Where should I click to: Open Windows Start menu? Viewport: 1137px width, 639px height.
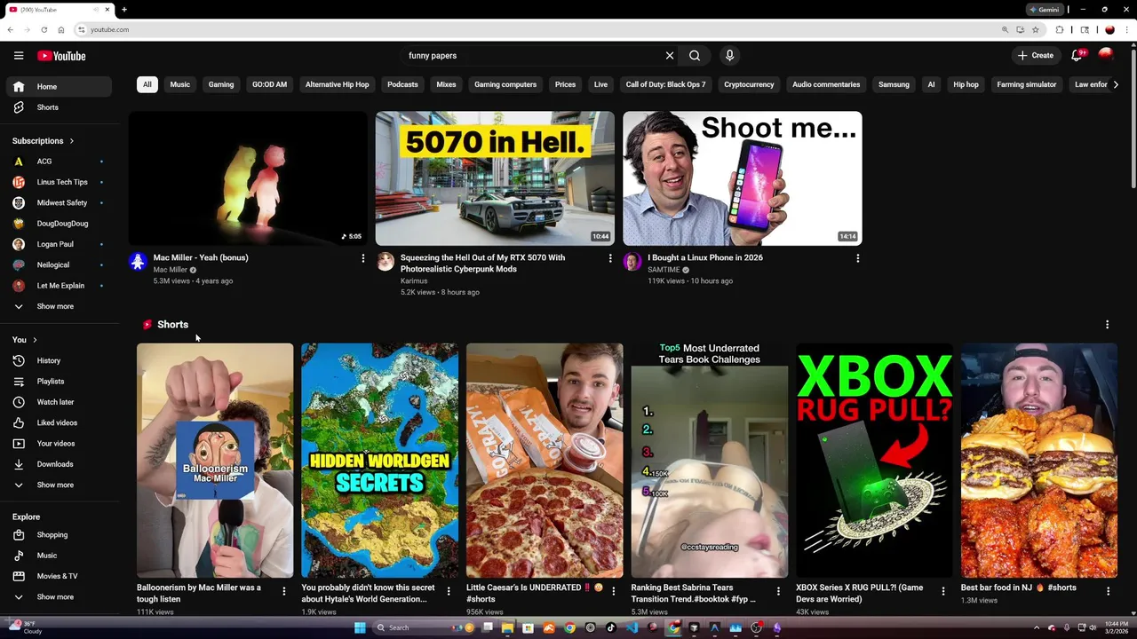360,627
